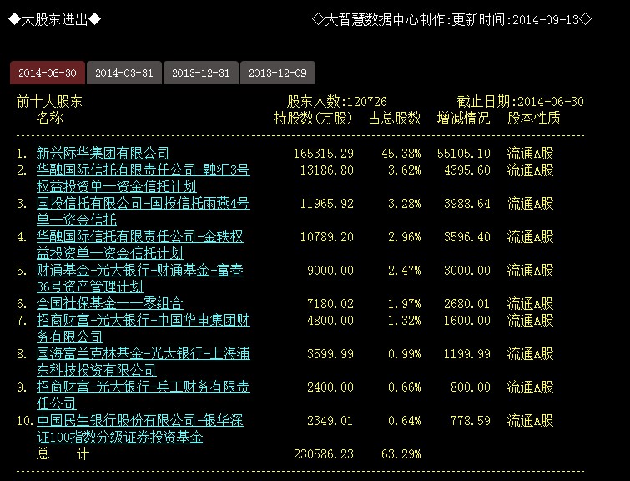Click the 股东人数:120726 text
The image size is (630, 481).
337,101
